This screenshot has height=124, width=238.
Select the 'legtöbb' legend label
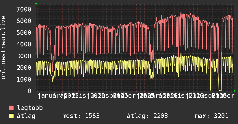[x=30, y=108]
